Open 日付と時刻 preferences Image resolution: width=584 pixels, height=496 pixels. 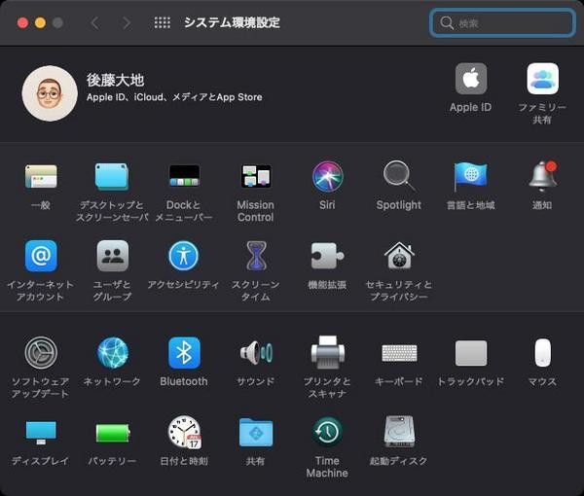tap(184, 433)
